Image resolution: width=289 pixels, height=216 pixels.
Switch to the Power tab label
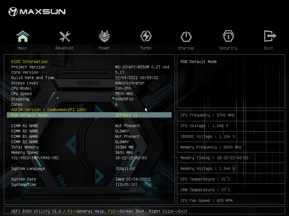[x=104, y=48]
